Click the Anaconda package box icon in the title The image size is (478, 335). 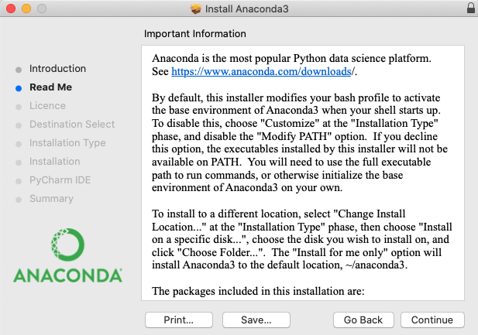(196, 9)
